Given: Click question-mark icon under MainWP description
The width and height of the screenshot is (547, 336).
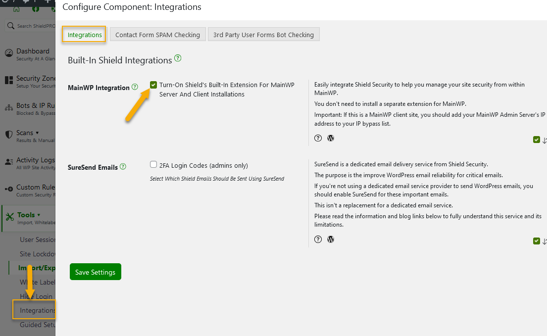Looking at the screenshot, I should tap(318, 138).
